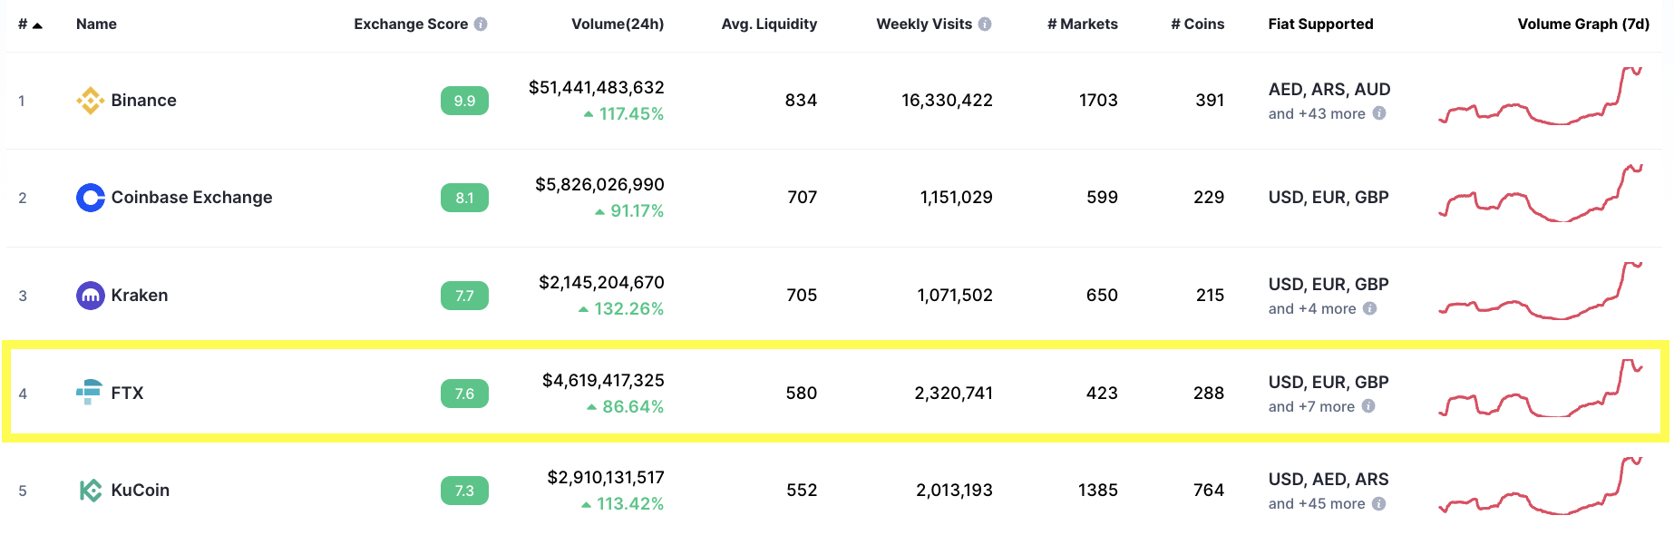Viewport: 1674px width, 535px height.
Task: Click Coinbase volume $5,826,026,990
Action: click(x=599, y=185)
